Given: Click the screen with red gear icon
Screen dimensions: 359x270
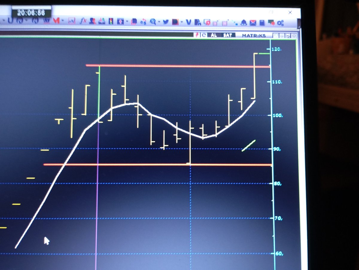Looking at the screenshot, I should tap(207, 22).
